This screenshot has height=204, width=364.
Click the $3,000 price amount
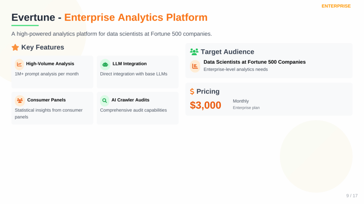(x=205, y=105)
